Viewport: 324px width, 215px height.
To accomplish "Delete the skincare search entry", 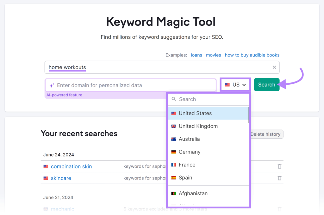I will tap(279, 178).
